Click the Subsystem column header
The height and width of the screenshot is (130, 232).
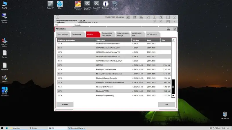pyautogui.click(x=113, y=40)
